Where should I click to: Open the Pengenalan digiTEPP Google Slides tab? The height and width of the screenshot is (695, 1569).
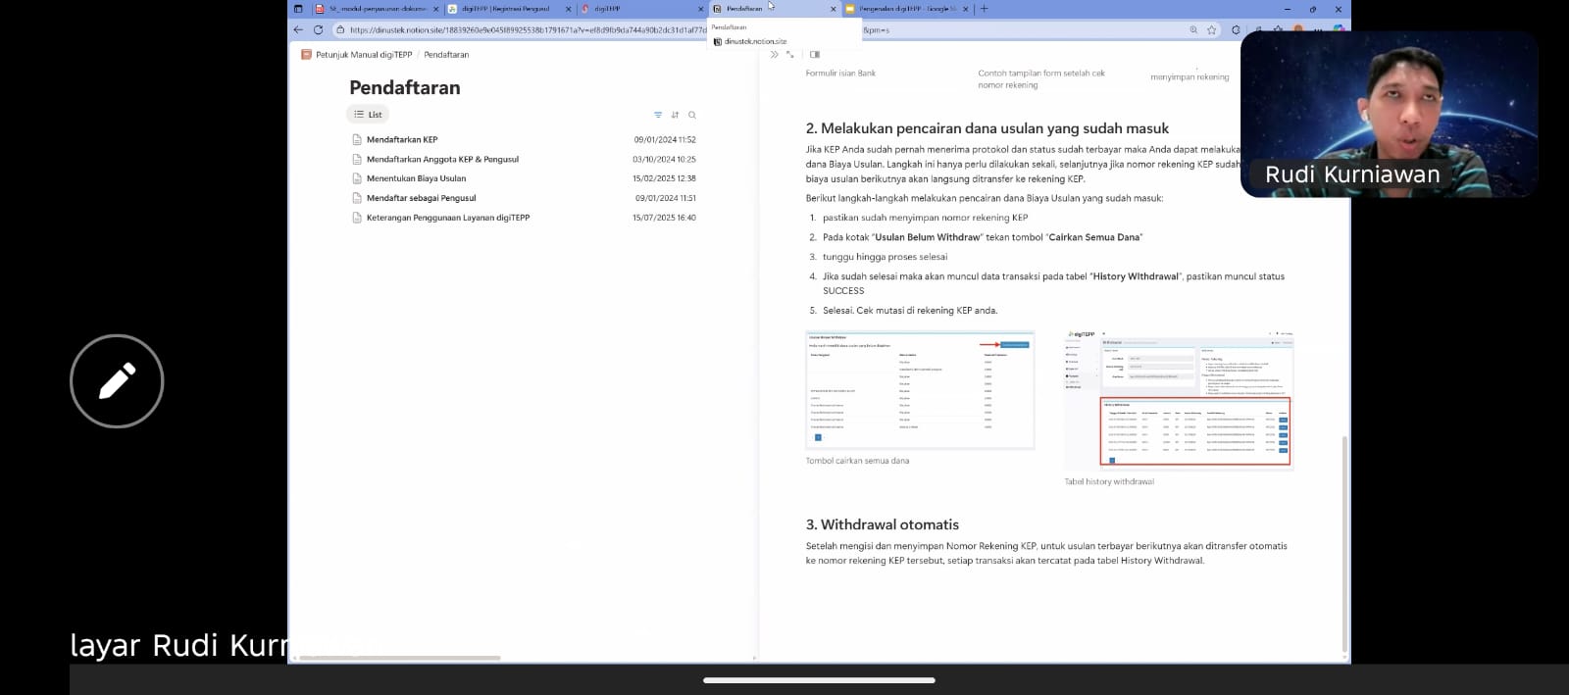pyautogui.click(x=902, y=9)
